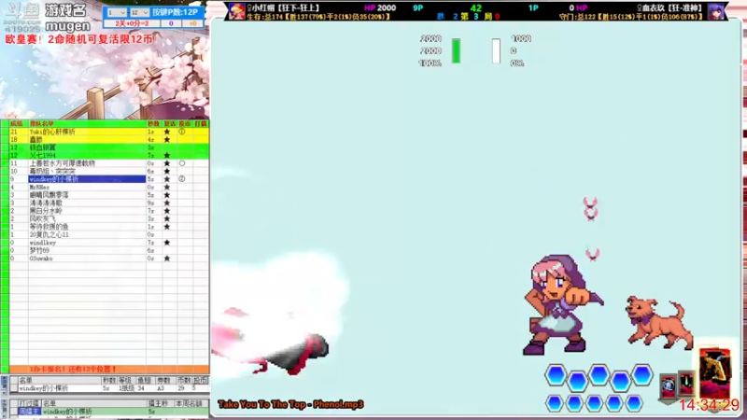747x420 pixels.
Task: Click the blue 周擂主 cell
Action: click(x=29, y=412)
